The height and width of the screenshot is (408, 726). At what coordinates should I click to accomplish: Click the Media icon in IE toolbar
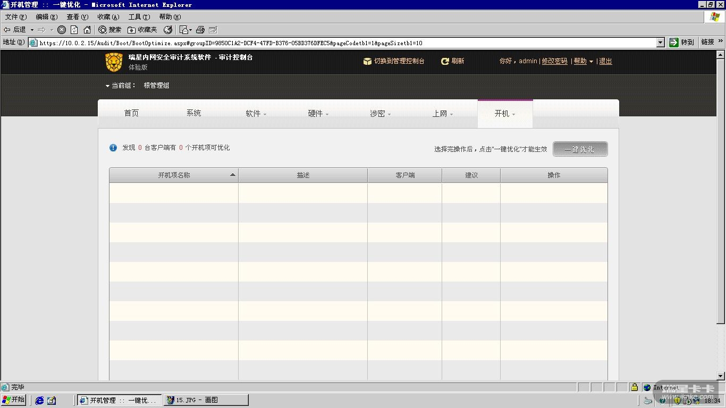(x=168, y=30)
